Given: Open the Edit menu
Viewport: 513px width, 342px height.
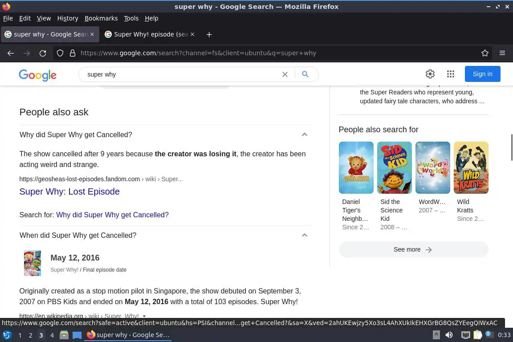Looking at the screenshot, I should [x=25, y=18].
